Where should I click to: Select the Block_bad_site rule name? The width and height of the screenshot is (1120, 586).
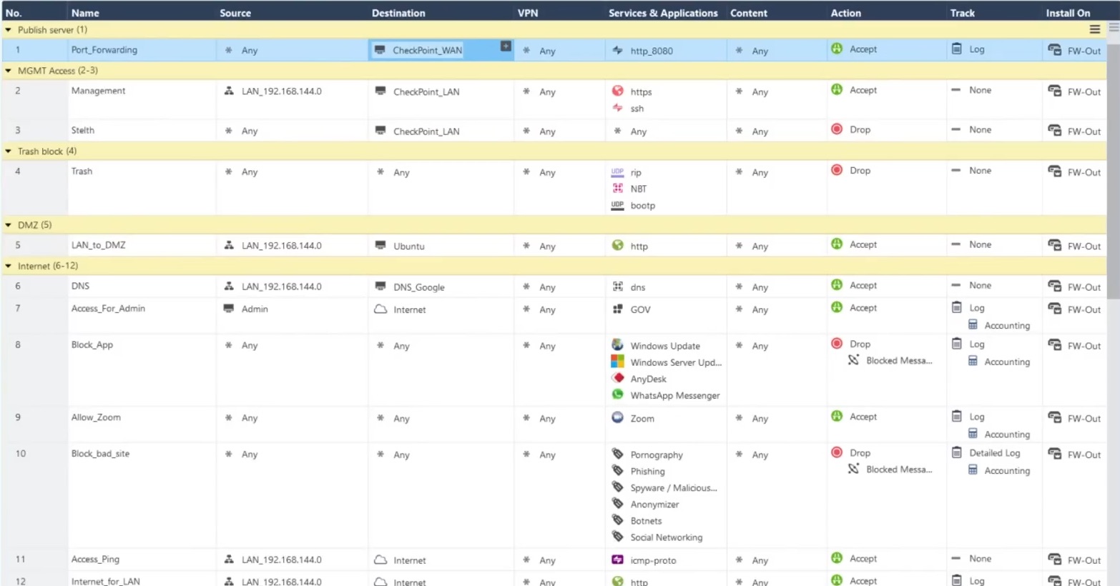point(101,454)
